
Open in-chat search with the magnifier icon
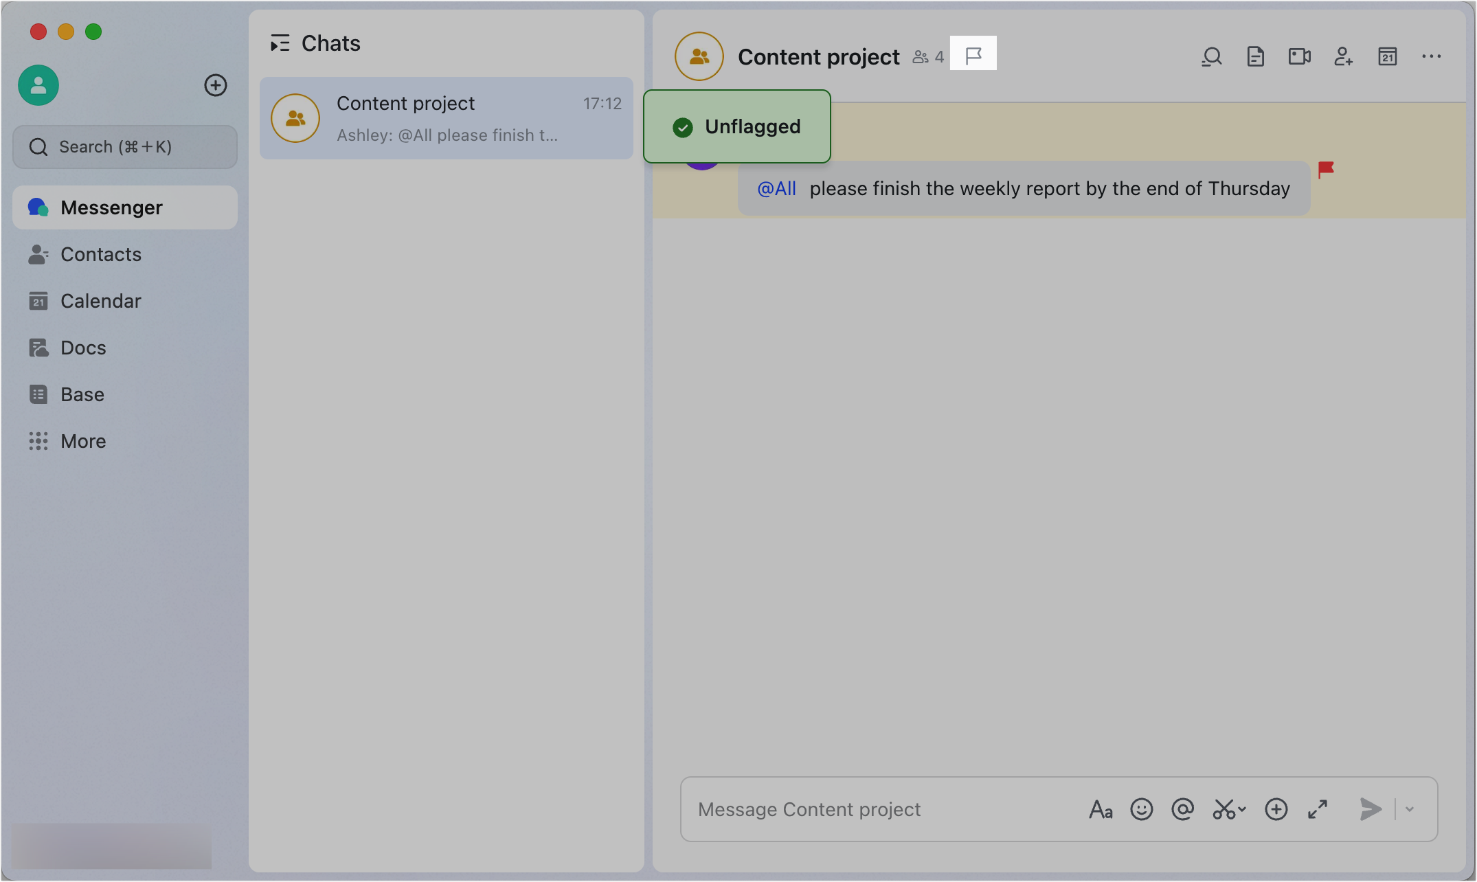1212,56
